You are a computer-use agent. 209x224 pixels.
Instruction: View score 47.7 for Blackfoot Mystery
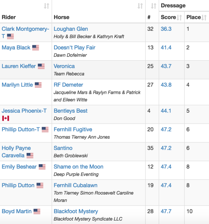click(x=166, y=211)
